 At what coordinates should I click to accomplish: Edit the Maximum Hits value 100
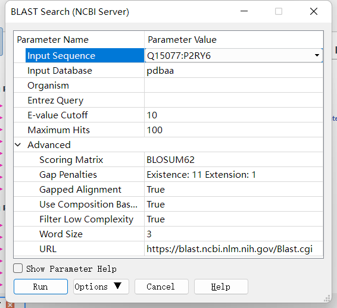coord(233,130)
